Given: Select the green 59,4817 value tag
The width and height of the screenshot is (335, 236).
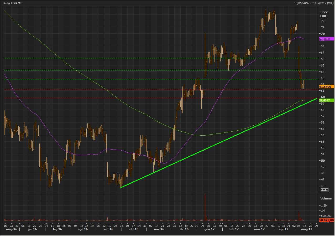Looking at the screenshot, I should [x=326, y=100].
